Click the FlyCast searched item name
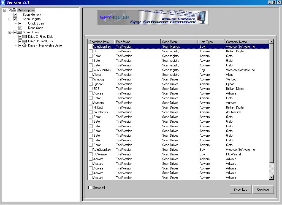The image size is (282, 205). pyautogui.click(x=98, y=107)
